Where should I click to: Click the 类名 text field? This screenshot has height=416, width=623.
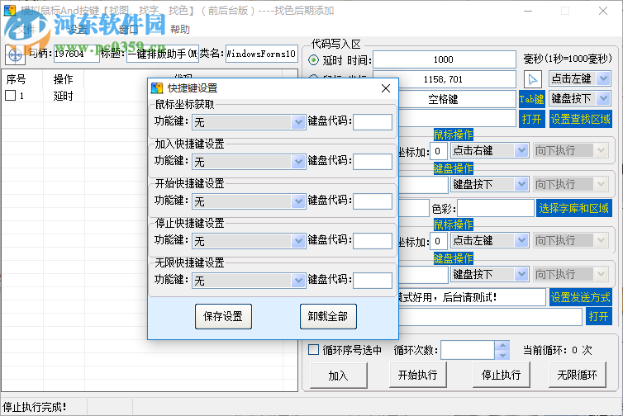(261, 54)
